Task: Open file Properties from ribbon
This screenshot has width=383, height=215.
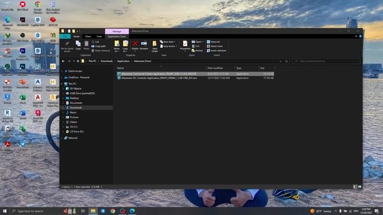Action: tap(185, 46)
